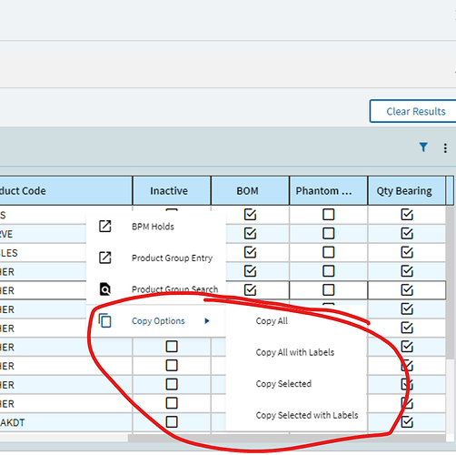Toggle Inactive checkbox in the AKDT row
Image resolution: width=456 pixels, height=455 pixels.
coord(172,422)
